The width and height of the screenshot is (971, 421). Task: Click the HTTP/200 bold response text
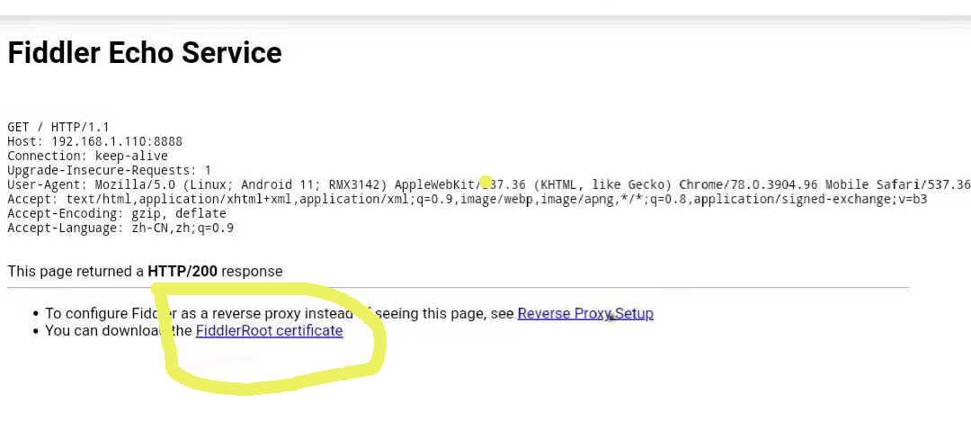pos(183,271)
